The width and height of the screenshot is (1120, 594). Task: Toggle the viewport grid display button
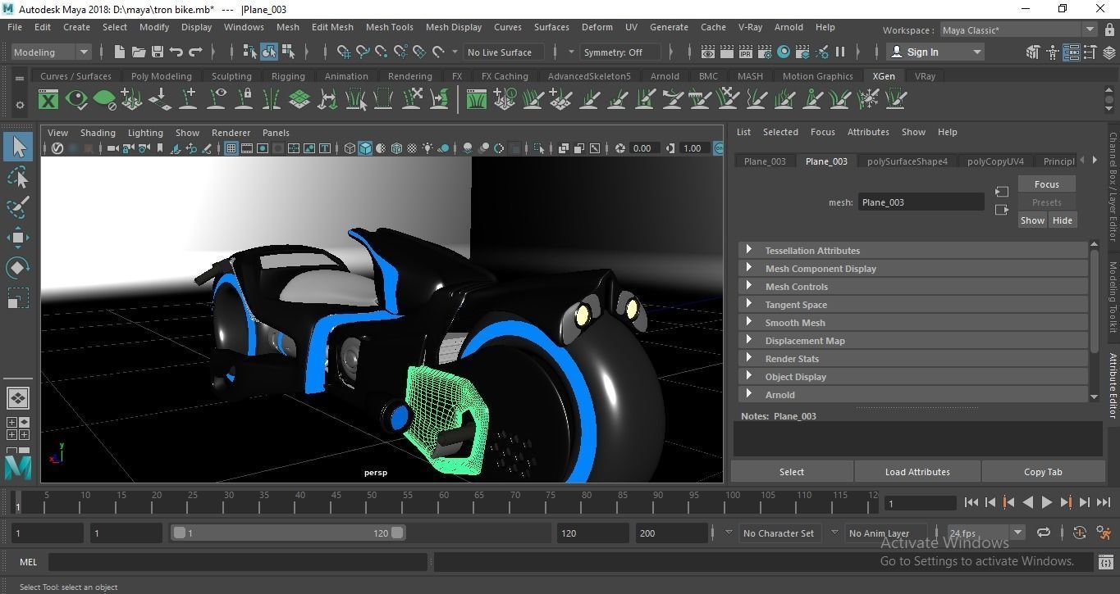click(231, 148)
